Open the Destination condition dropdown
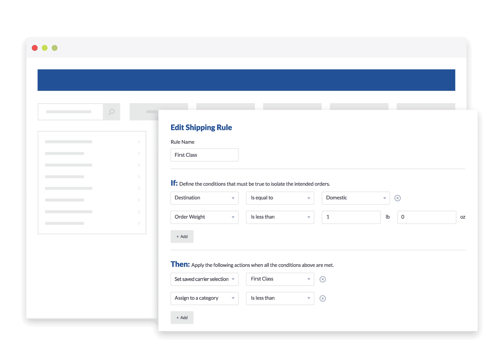The image size is (500, 357). click(x=204, y=198)
